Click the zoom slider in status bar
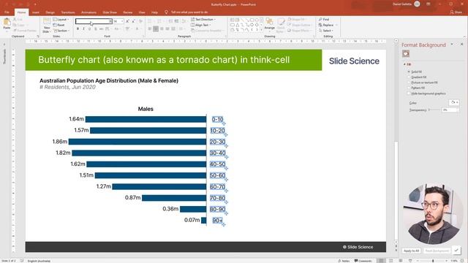This screenshot has width=468, height=263. (433, 261)
